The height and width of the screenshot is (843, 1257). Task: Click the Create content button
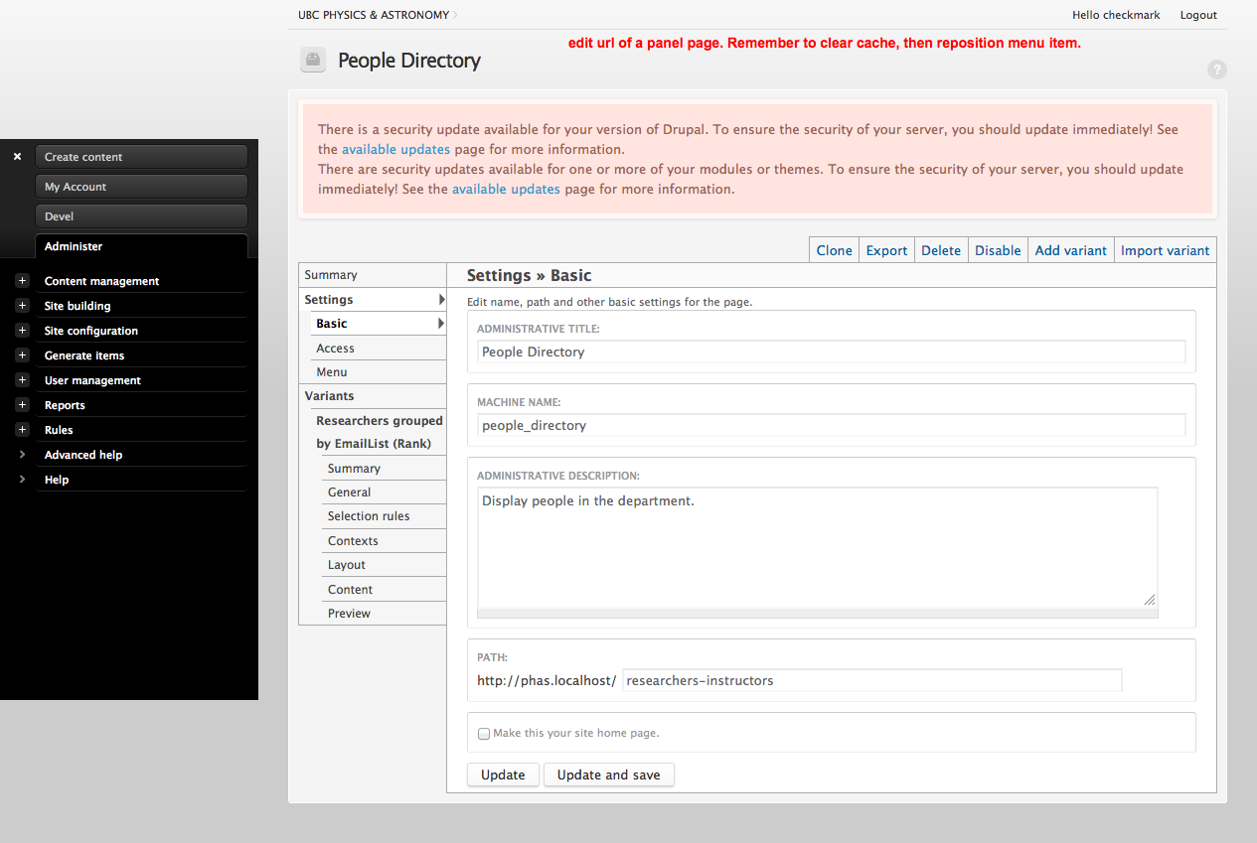141,157
